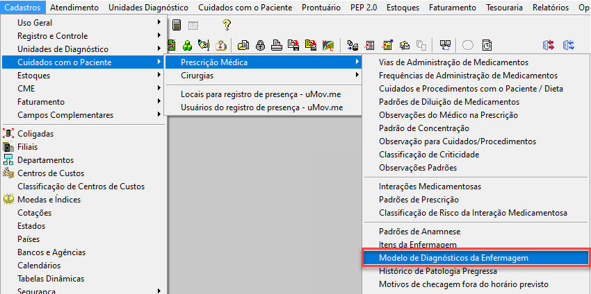591x294 pixels.
Task: Click the door icon with blue arrows
Action: (568, 46)
